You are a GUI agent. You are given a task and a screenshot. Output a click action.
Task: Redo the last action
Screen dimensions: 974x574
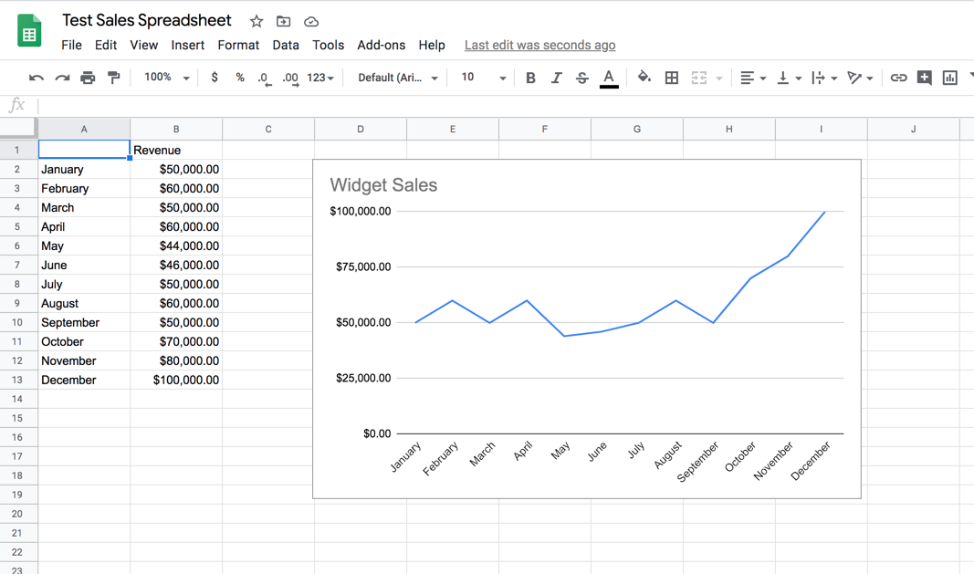[x=62, y=78]
